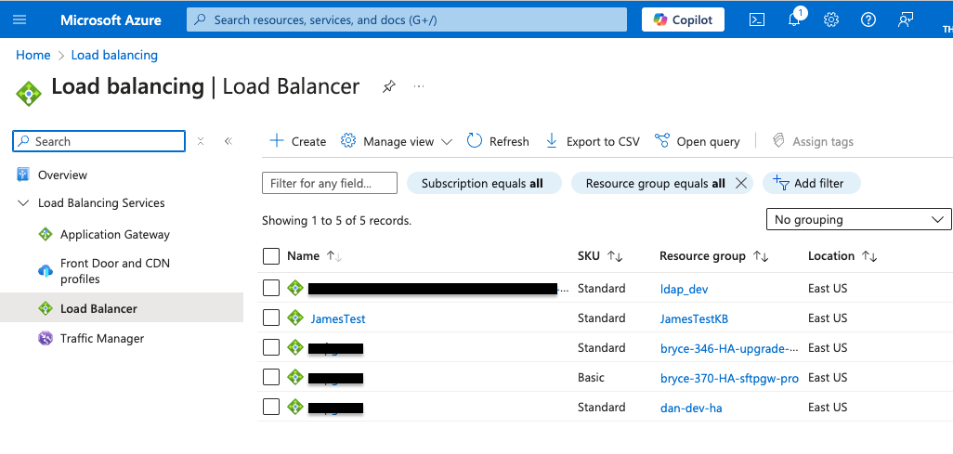Collapse the sidebar with double chevron
The width and height of the screenshot is (953, 454).
[228, 141]
